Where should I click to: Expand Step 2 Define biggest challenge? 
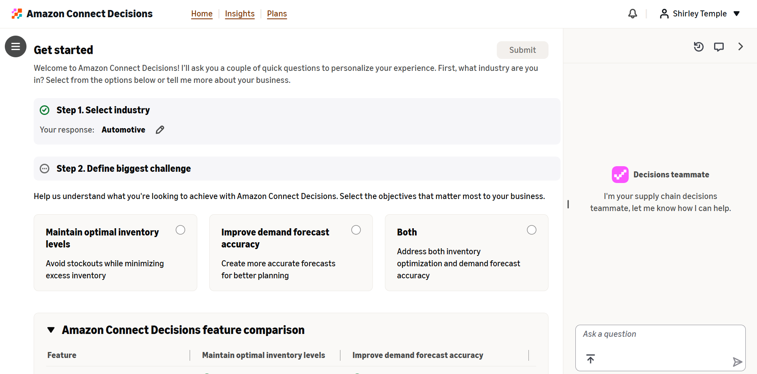pyautogui.click(x=297, y=169)
